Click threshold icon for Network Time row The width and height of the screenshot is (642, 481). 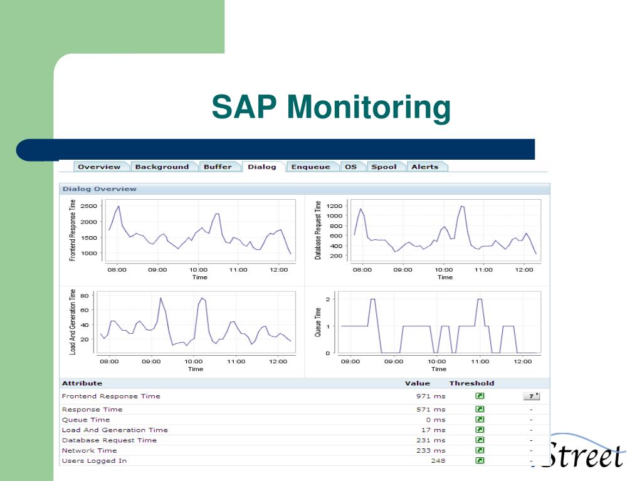click(x=480, y=450)
